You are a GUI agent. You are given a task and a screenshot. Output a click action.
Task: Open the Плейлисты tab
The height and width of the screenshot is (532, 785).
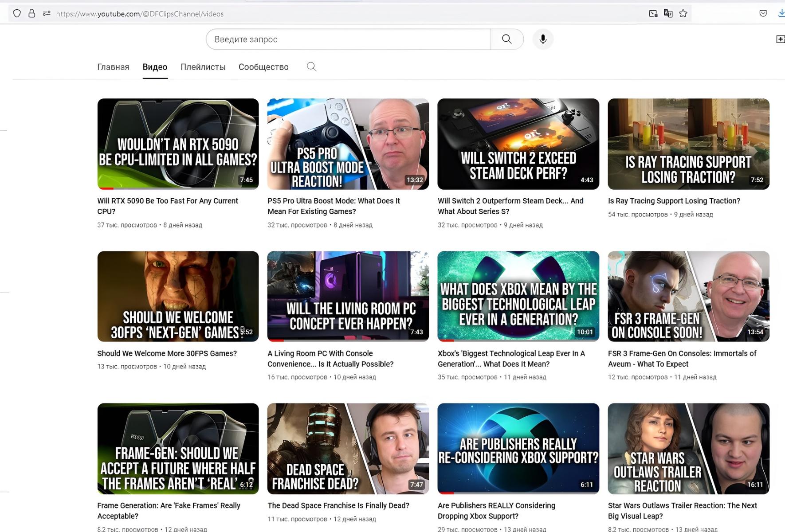point(203,67)
